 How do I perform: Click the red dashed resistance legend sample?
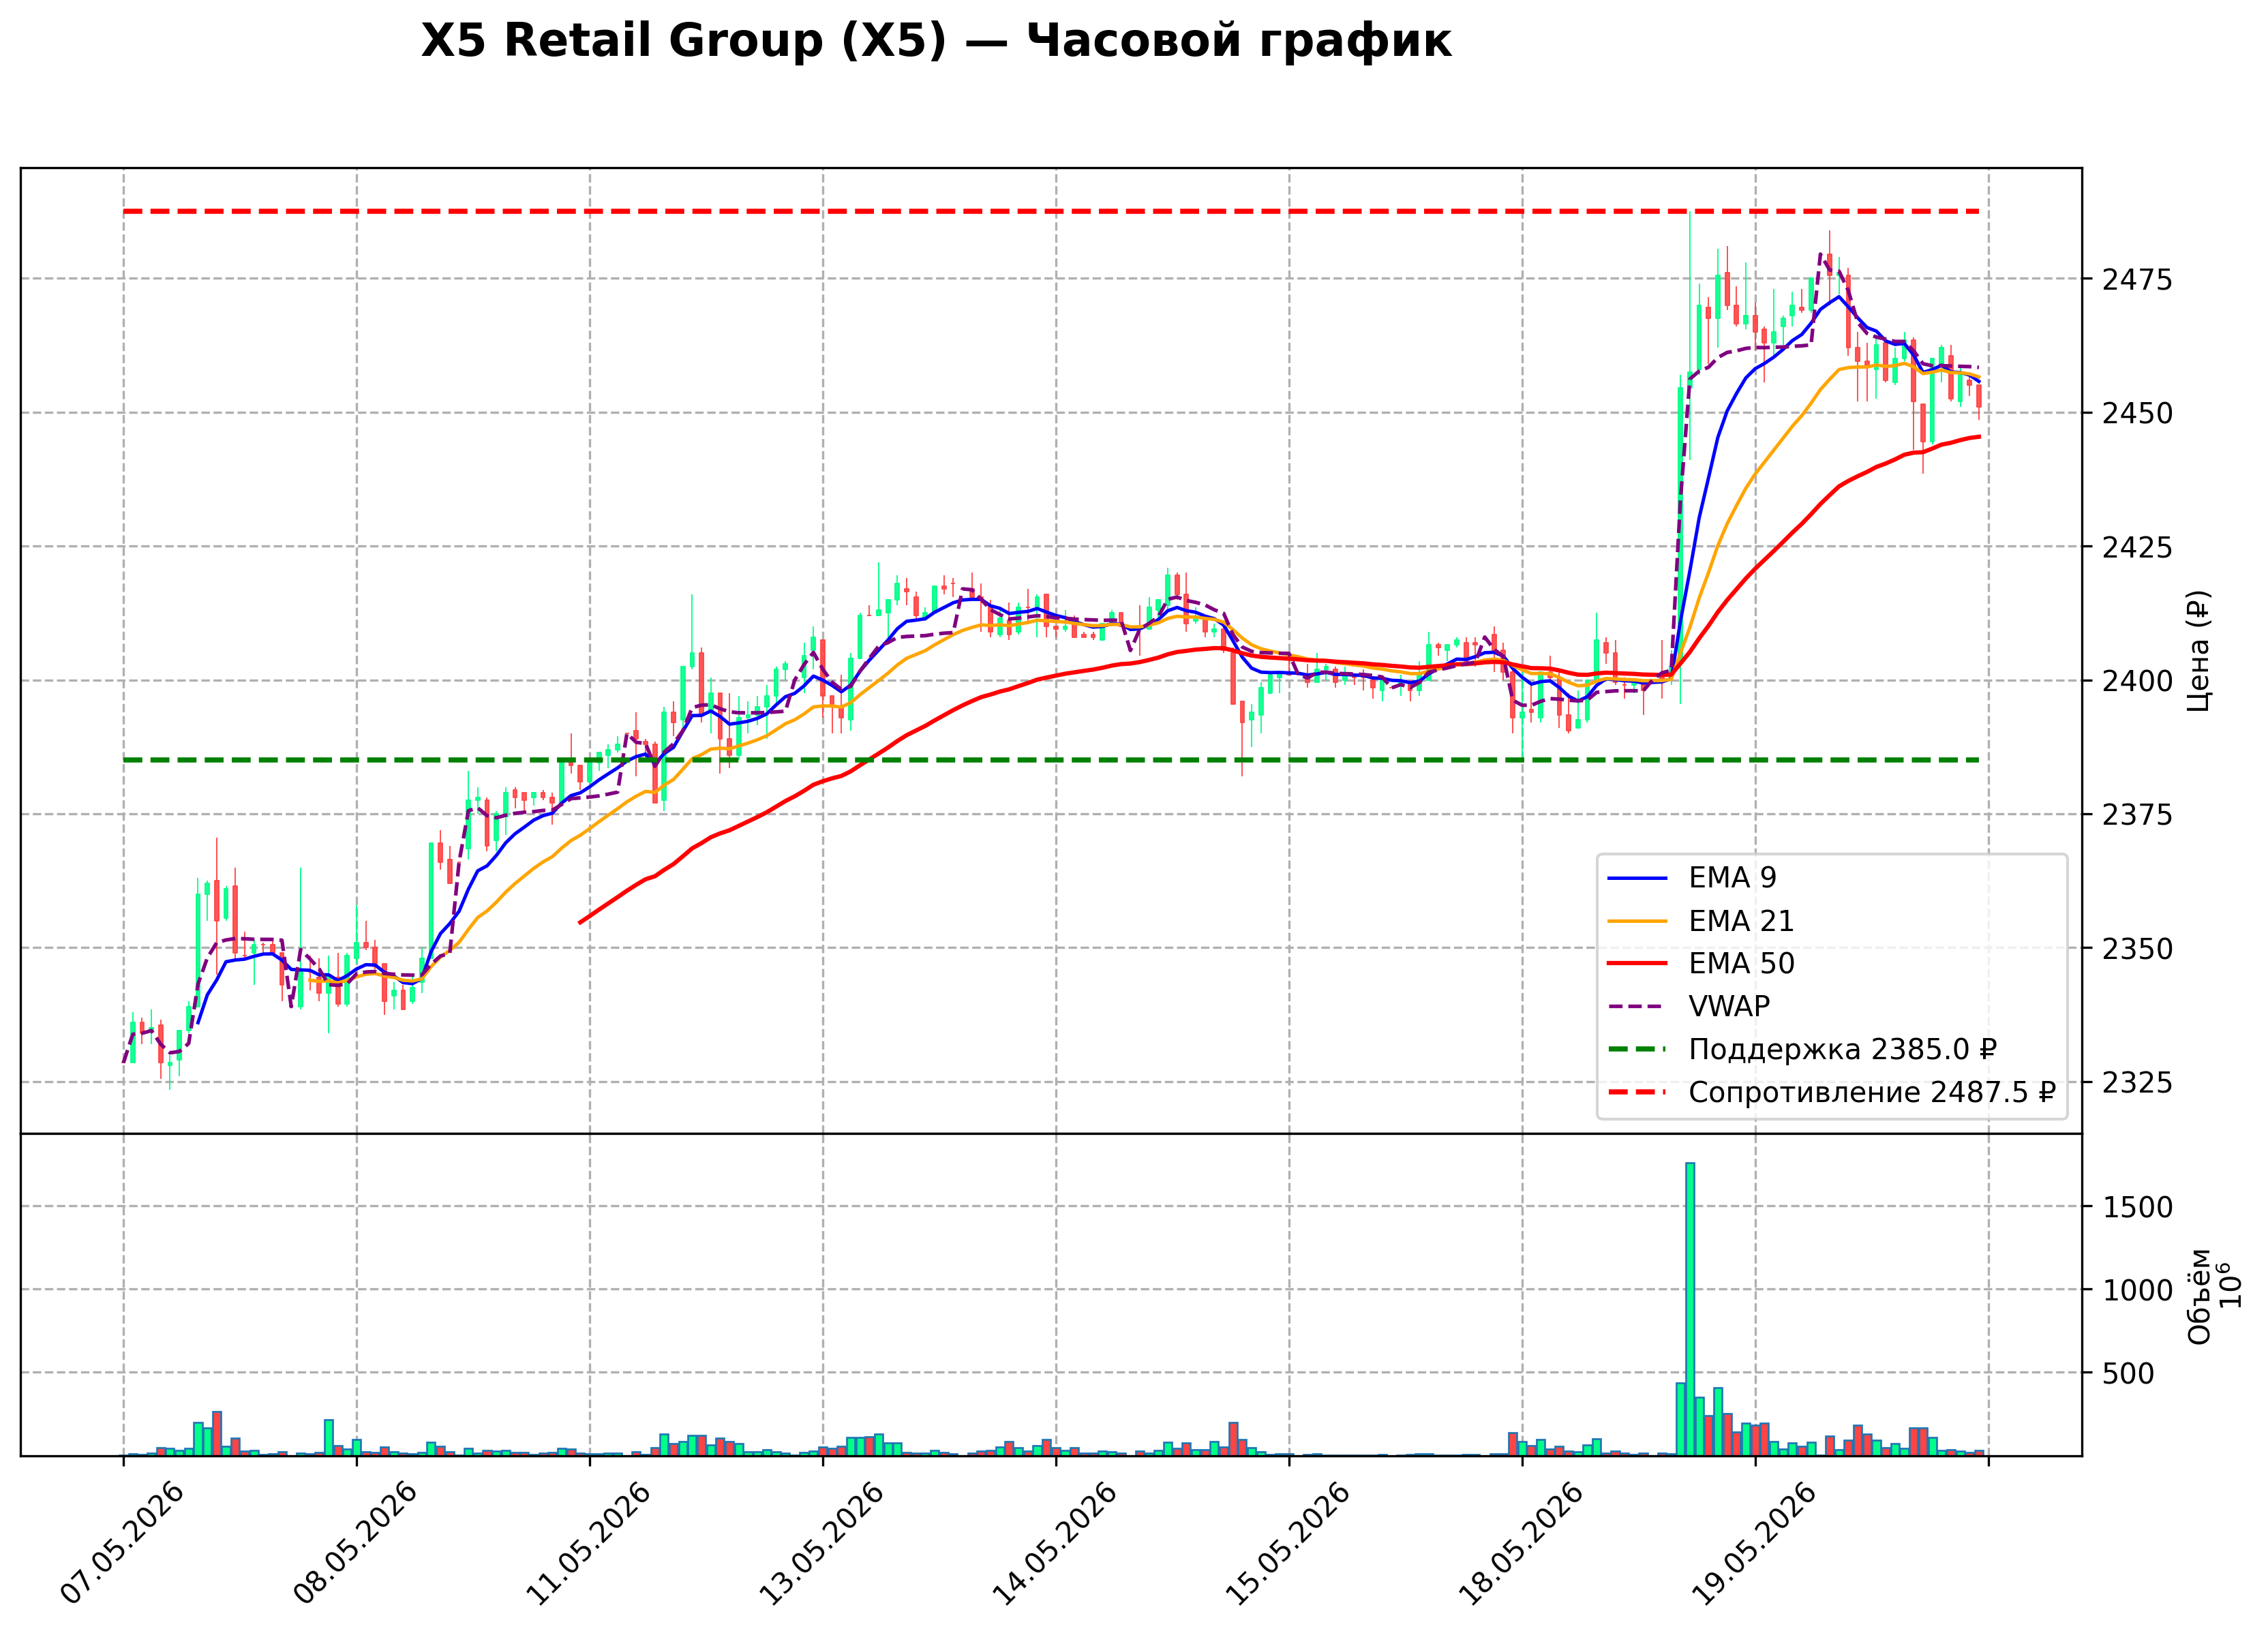click(1637, 1093)
